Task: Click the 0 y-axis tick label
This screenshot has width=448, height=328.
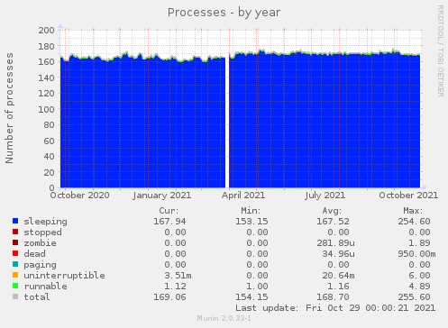Action: click(52, 187)
